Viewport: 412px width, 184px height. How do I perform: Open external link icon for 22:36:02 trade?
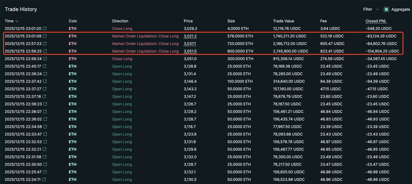(45, 119)
